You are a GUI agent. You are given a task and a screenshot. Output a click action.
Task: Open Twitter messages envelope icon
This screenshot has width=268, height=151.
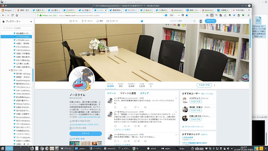click(x=108, y=21)
